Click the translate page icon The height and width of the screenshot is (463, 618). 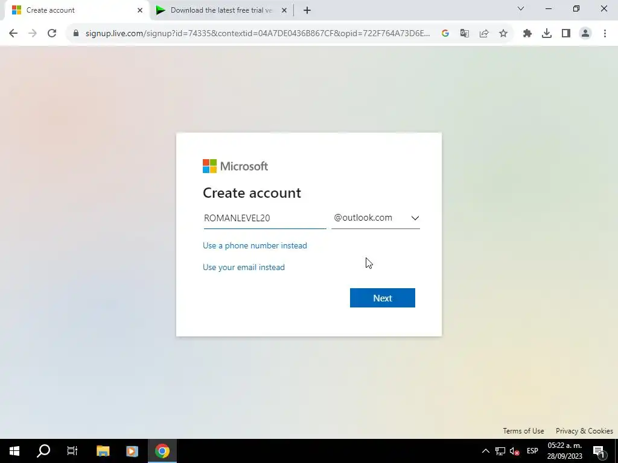(465, 34)
